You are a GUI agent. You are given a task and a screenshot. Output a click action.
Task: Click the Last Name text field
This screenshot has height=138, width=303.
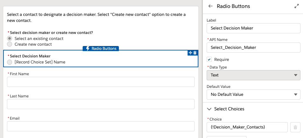(x=100, y=104)
